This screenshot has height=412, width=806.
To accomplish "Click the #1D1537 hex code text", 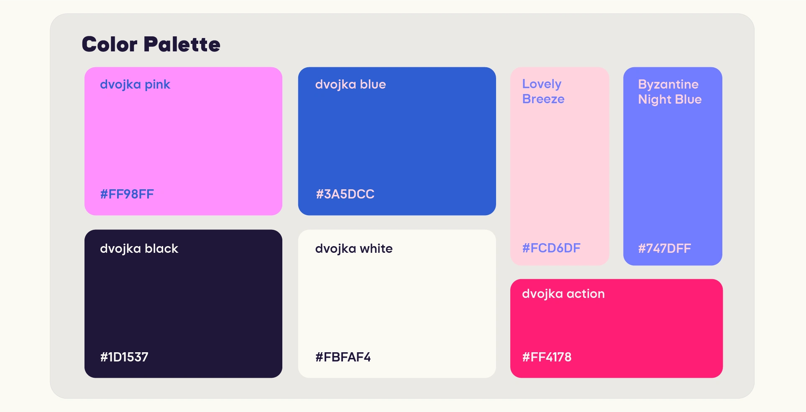I will coord(124,357).
